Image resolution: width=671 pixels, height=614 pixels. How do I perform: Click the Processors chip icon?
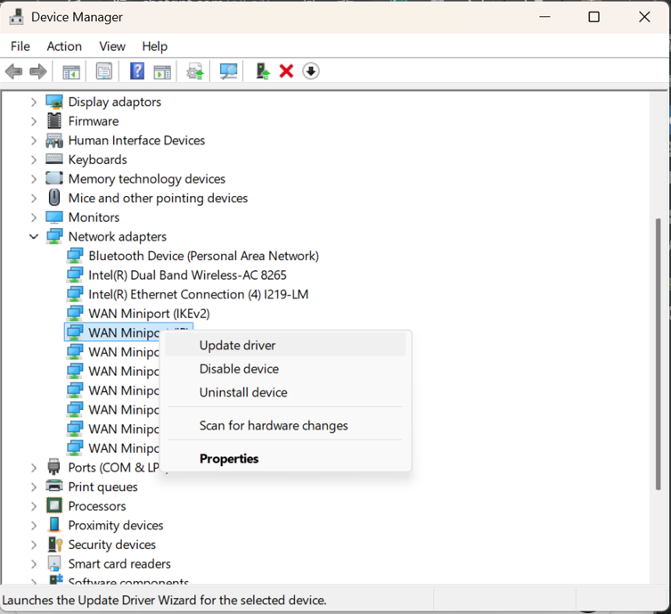pos(54,506)
